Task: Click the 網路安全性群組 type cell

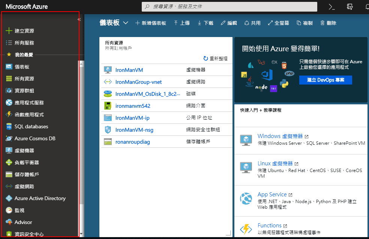Action: (203, 129)
